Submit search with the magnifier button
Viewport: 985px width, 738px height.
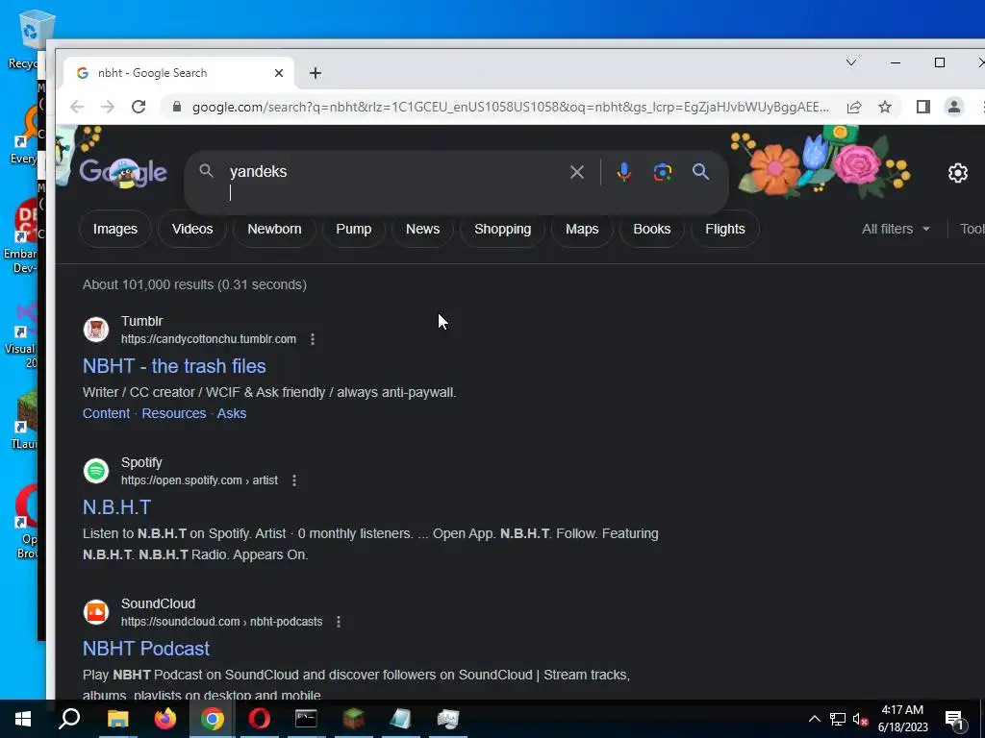pos(700,171)
